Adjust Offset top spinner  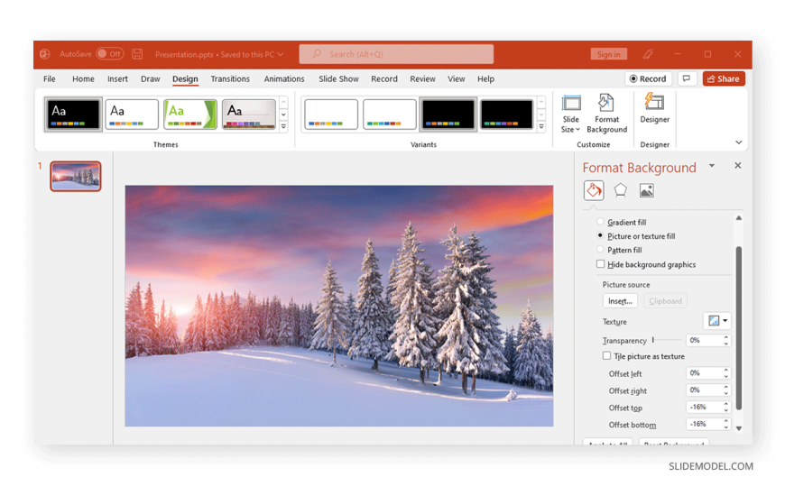726,408
